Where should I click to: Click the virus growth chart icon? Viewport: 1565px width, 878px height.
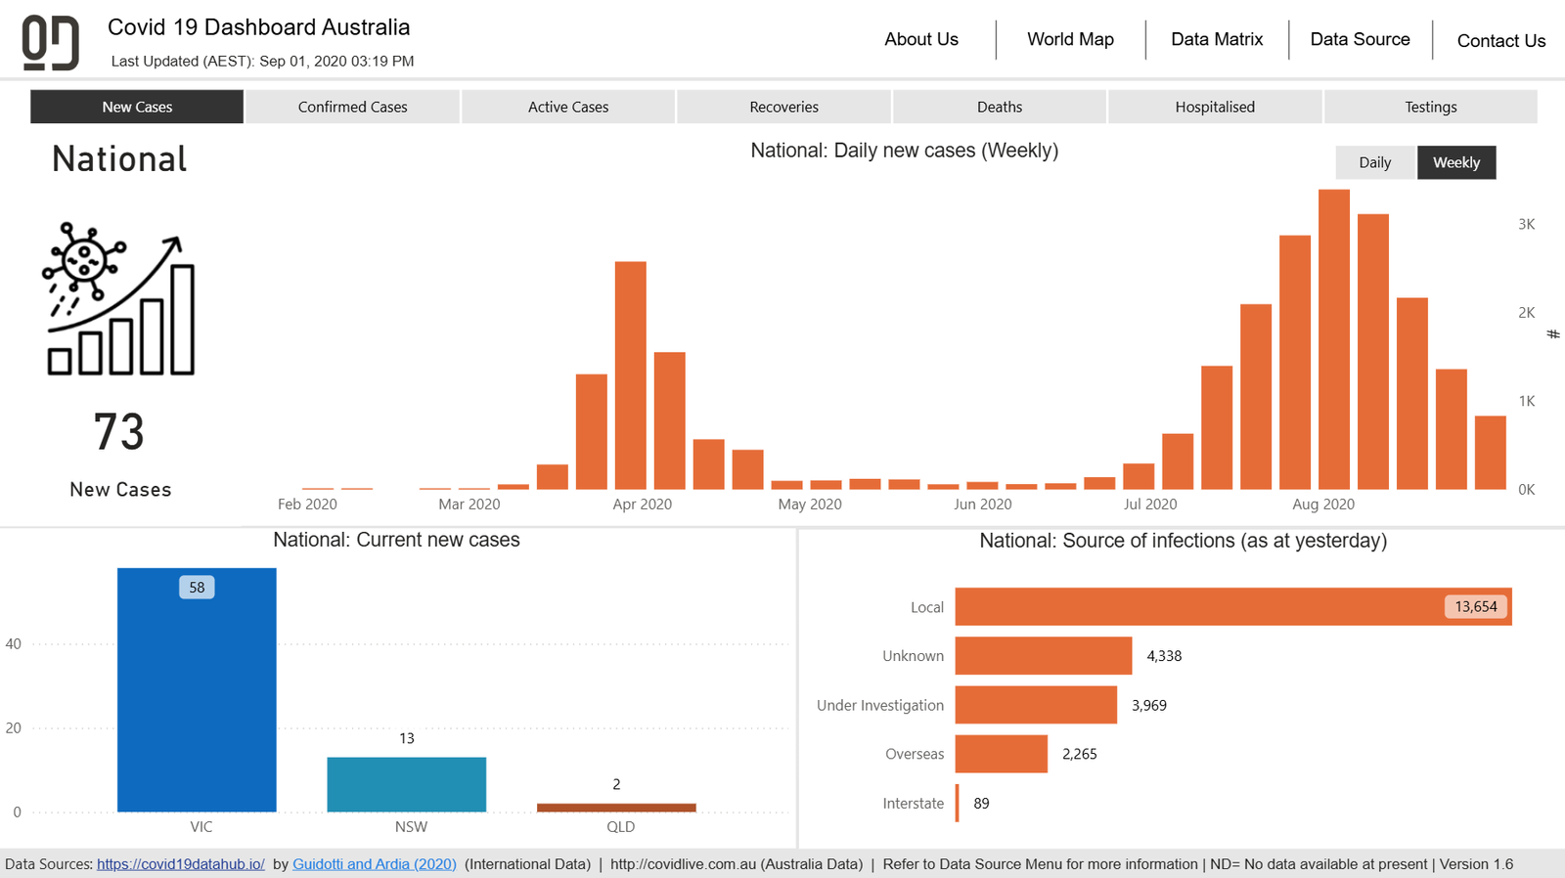coord(119,300)
